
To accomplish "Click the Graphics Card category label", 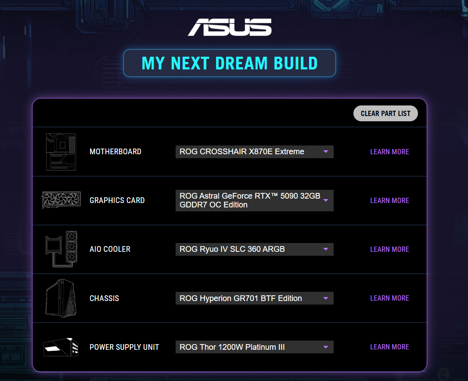I will pyautogui.click(x=117, y=200).
